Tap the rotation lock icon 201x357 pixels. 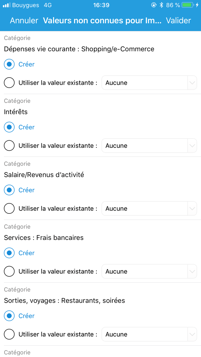click(154, 5)
